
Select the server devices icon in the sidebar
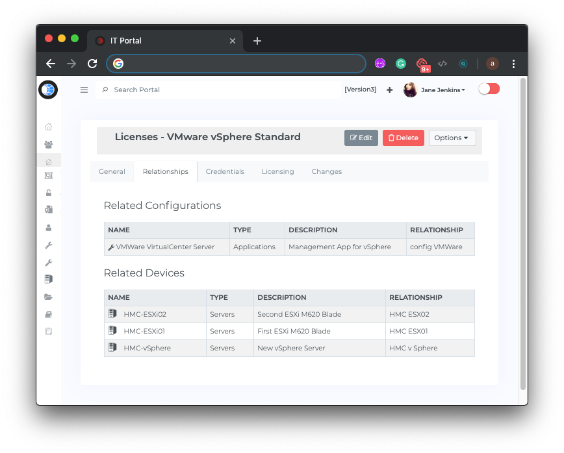48,279
